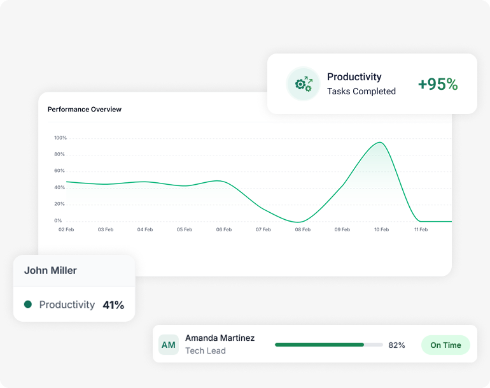Viewport: 490px width, 388px height.
Task: Click the 02 Feb date label
Action: [x=66, y=229]
